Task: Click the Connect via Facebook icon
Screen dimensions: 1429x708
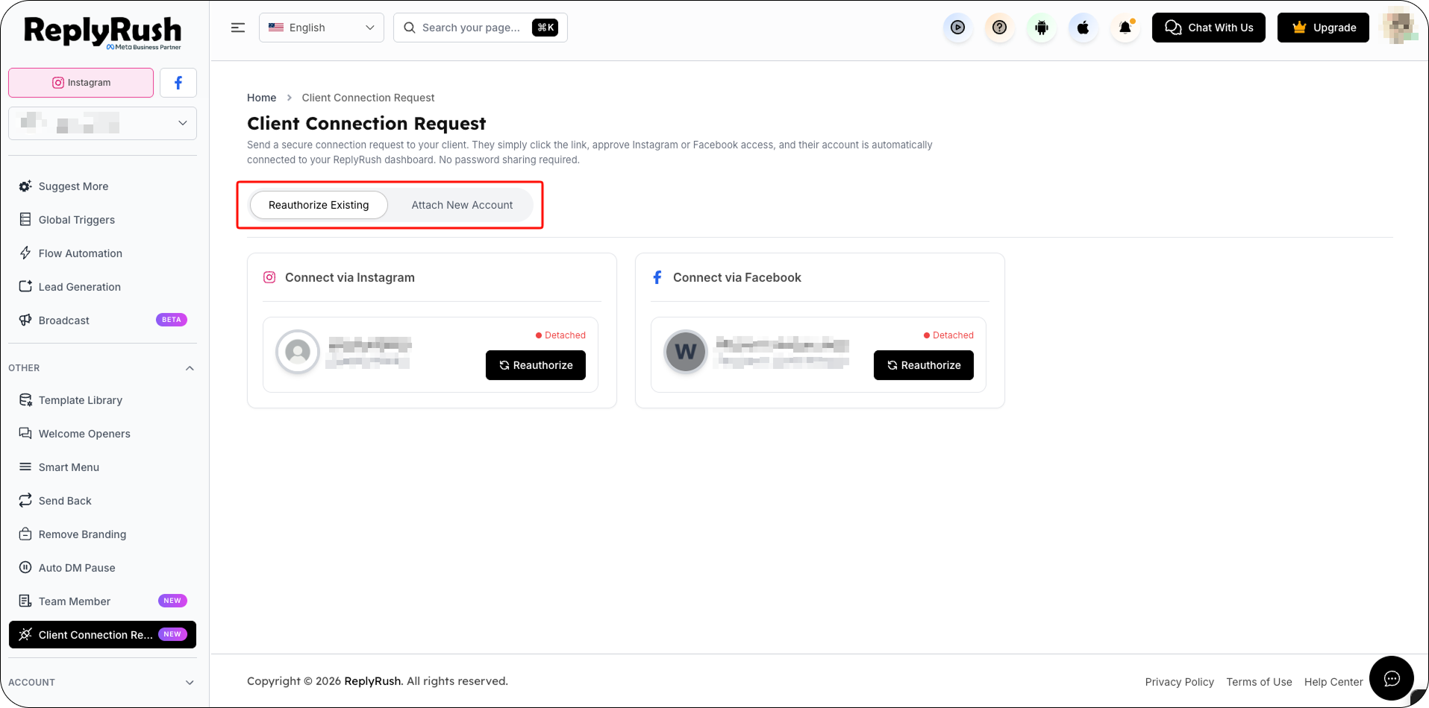Action: point(657,277)
